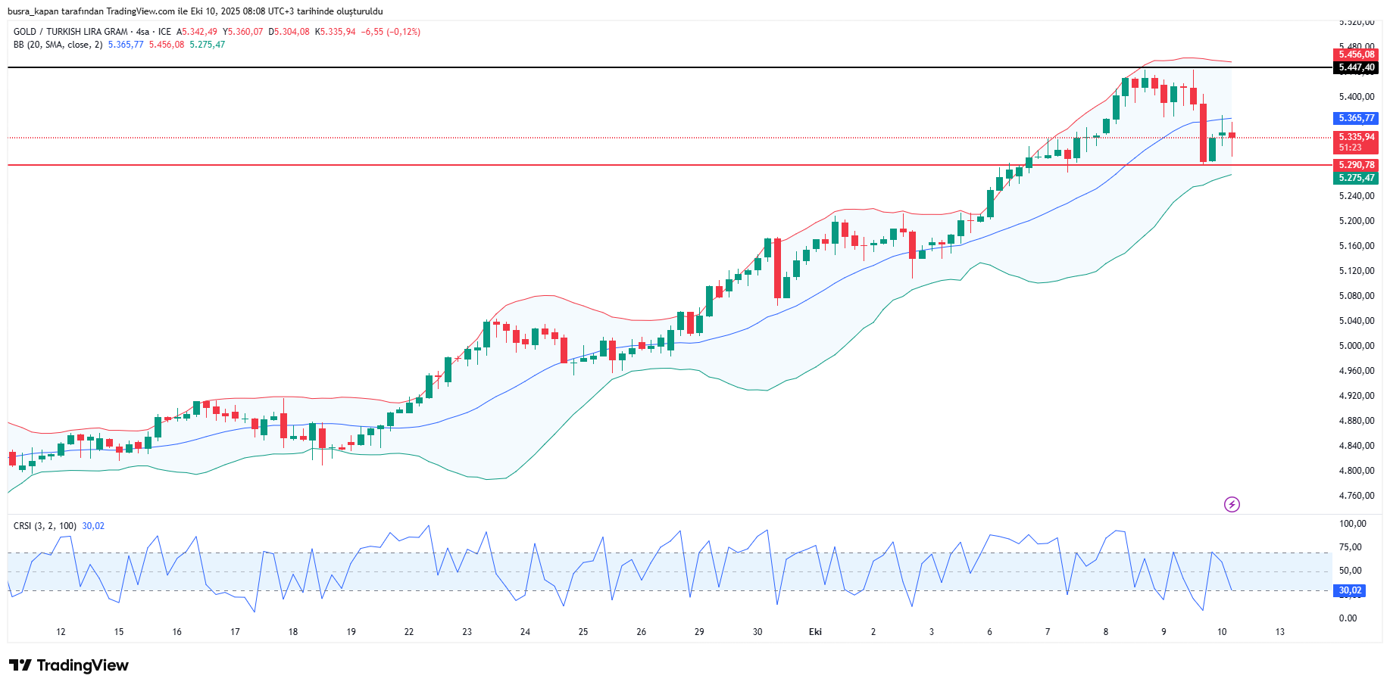Select the red horizontal support line

pyautogui.click(x=530, y=165)
